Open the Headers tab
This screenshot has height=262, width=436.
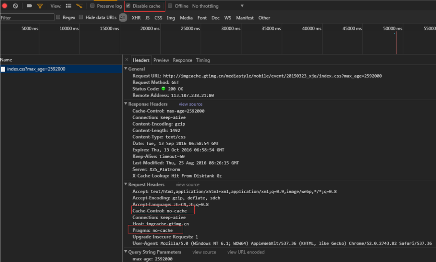[141, 60]
